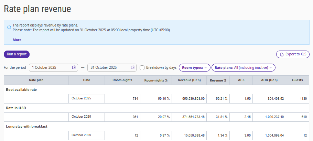Click revenue percentage 56.21 %
This screenshot has width=313, height=141.
(x=222, y=98)
